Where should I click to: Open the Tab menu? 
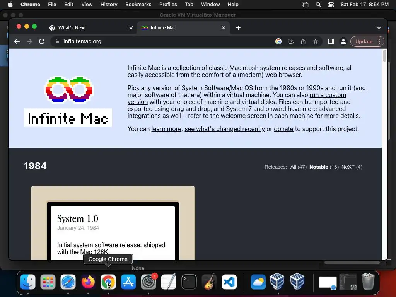189,5
